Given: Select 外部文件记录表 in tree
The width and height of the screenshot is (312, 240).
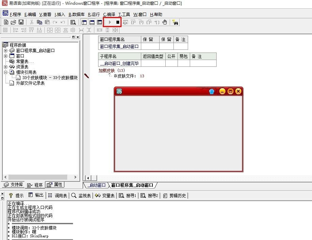Looking at the screenshot, I should point(30,83).
